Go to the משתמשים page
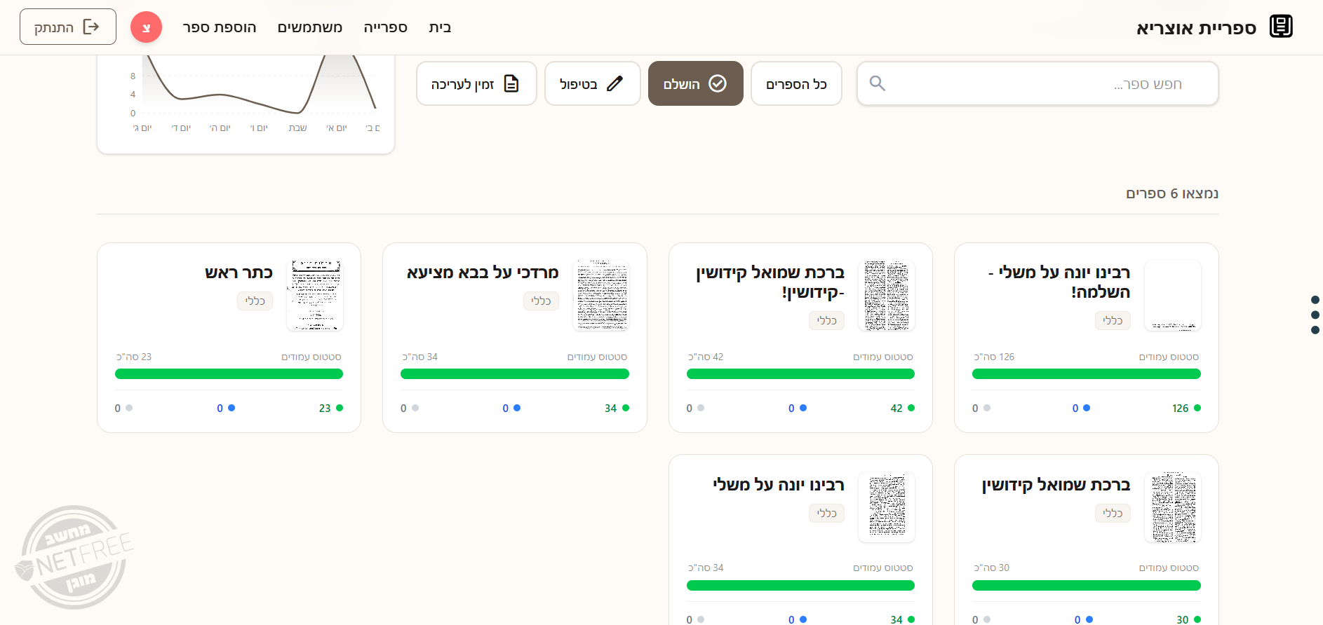The height and width of the screenshot is (625, 1323). [x=309, y=27]
